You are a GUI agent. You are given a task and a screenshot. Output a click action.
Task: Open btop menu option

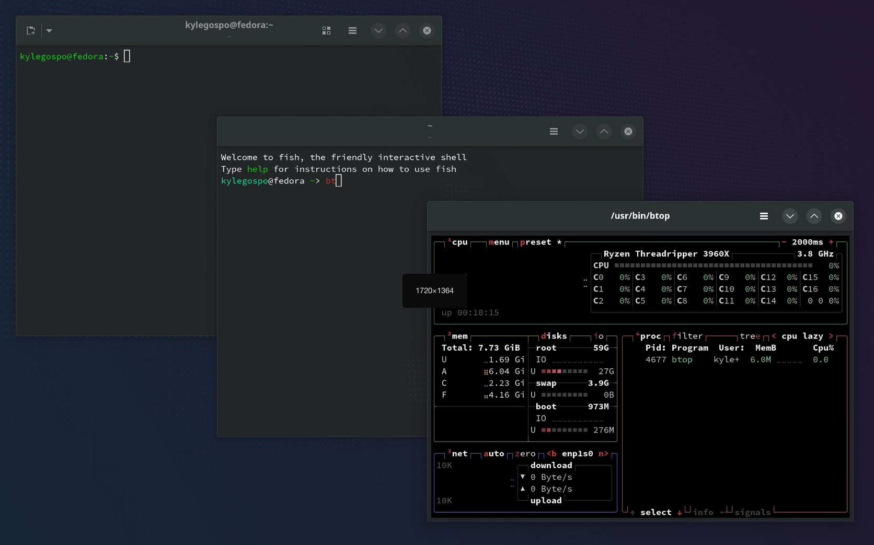(499, 242)
